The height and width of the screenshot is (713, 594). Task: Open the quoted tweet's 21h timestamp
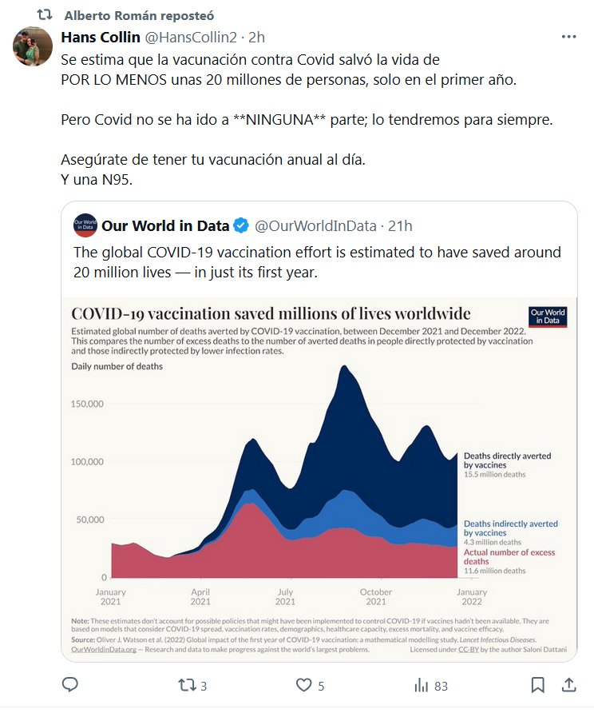pos(401,226)
